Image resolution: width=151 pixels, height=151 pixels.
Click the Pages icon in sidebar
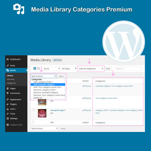click(x=8, y=88)
